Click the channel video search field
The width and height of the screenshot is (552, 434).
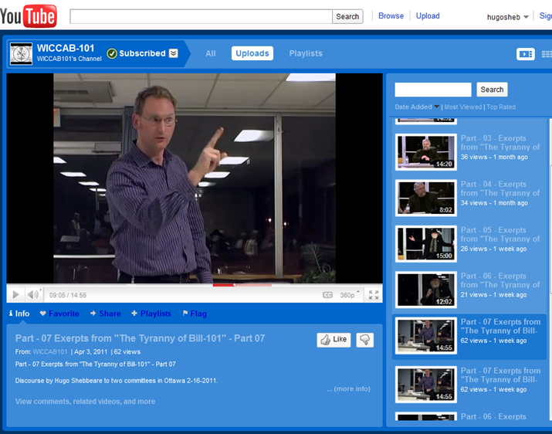click(433, 90)
